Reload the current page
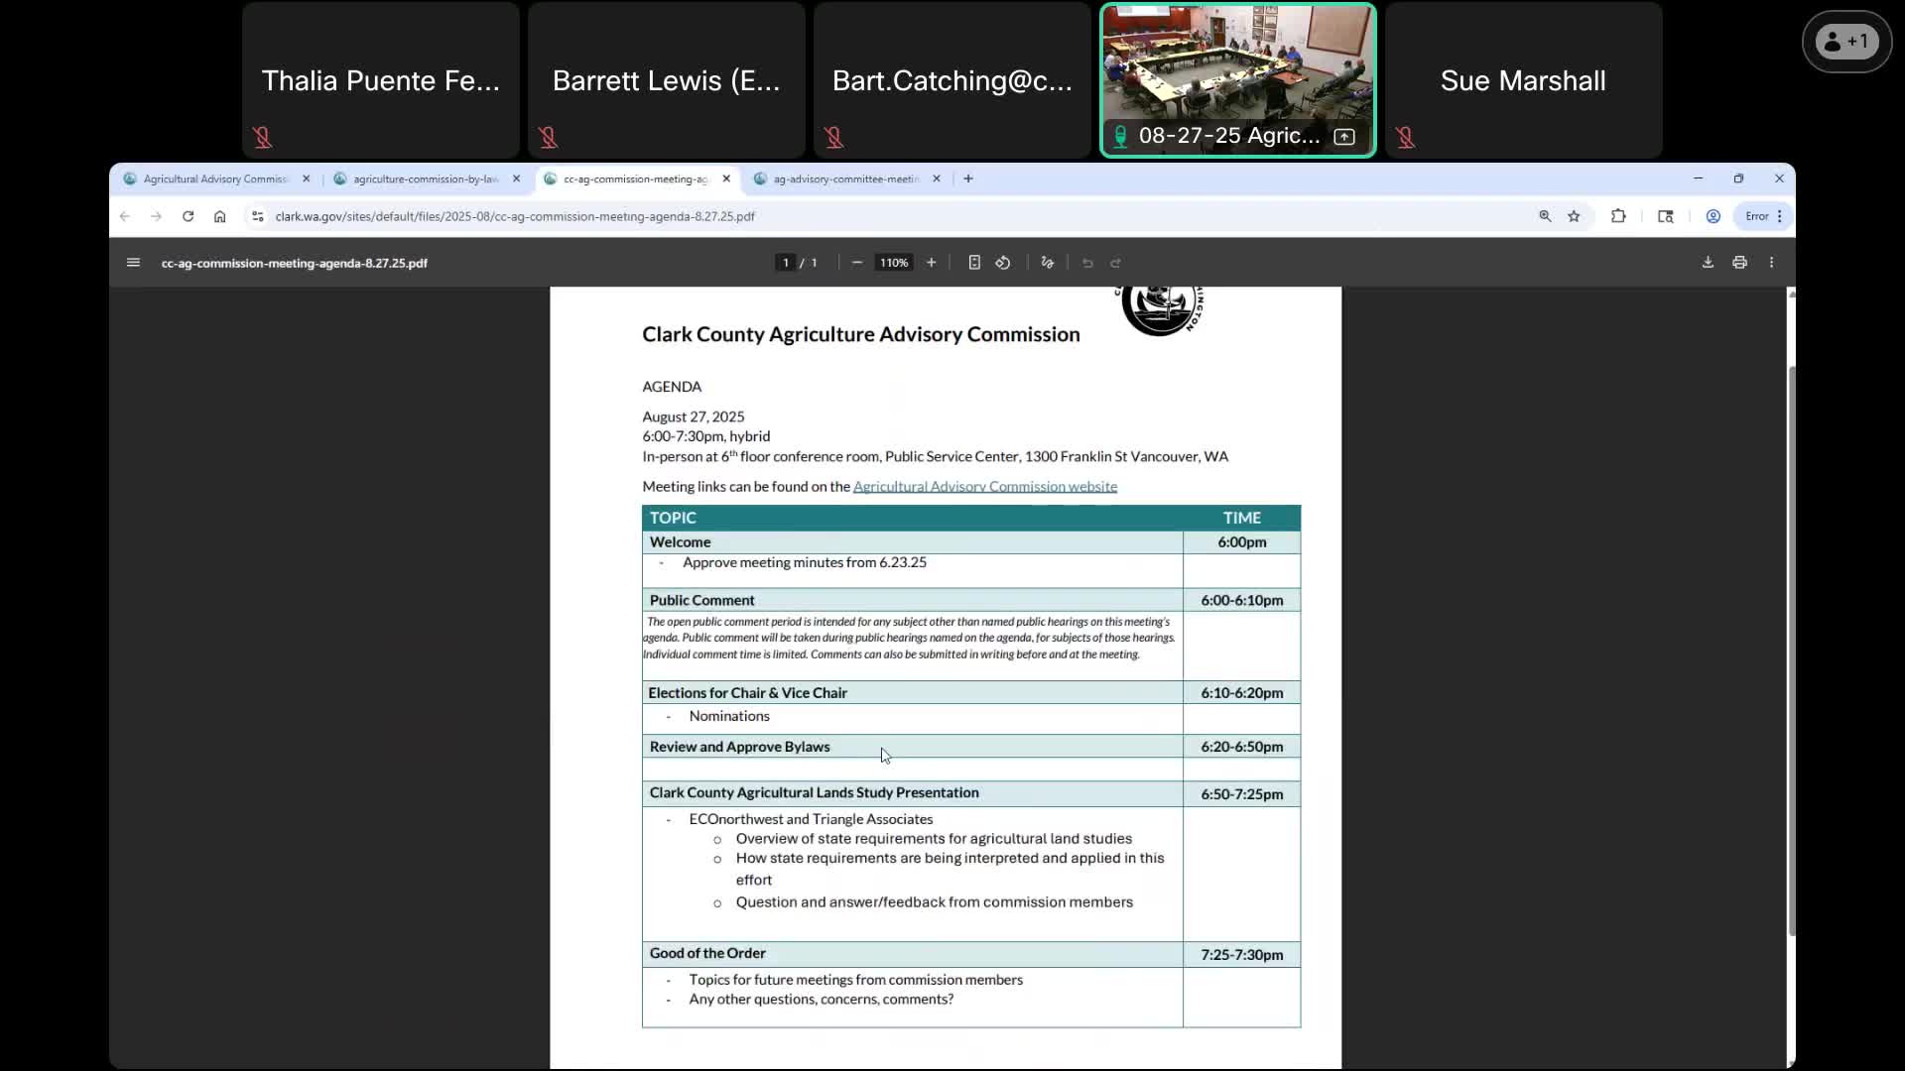Viewport: 1905px width, 1071px height. click(x=188, y=216)
